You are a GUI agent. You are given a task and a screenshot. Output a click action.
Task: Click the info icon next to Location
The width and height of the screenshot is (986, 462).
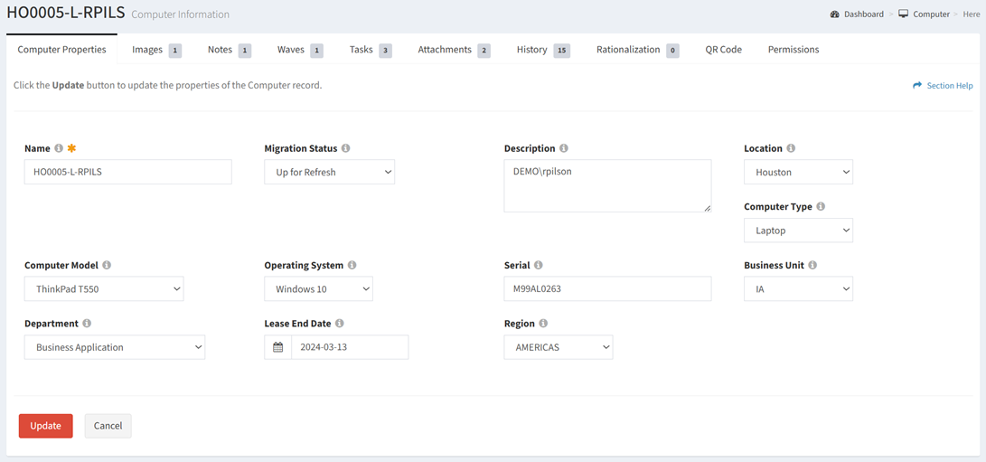[791, 148]
